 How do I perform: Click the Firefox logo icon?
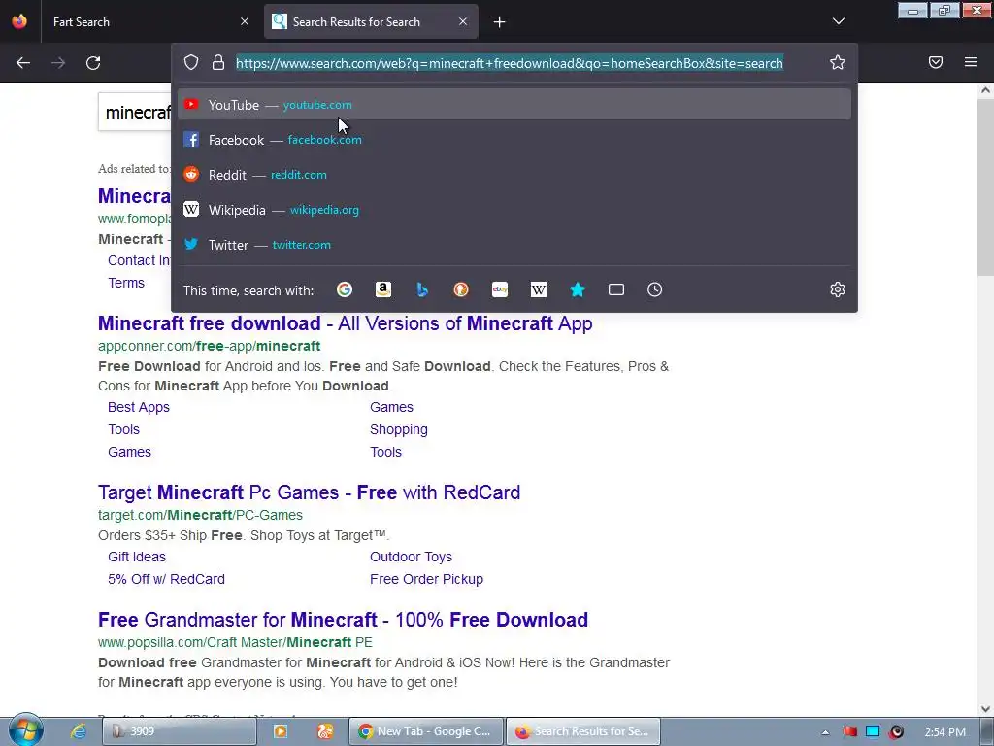(x=19, y=21)
